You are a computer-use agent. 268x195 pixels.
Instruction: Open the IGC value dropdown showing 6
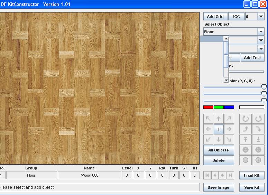point(261,17)
